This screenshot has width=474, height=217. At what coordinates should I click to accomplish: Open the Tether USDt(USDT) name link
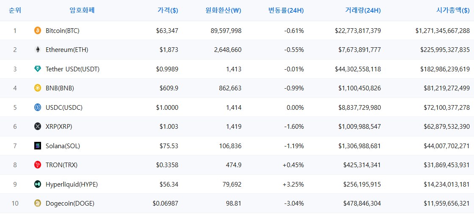72,69
